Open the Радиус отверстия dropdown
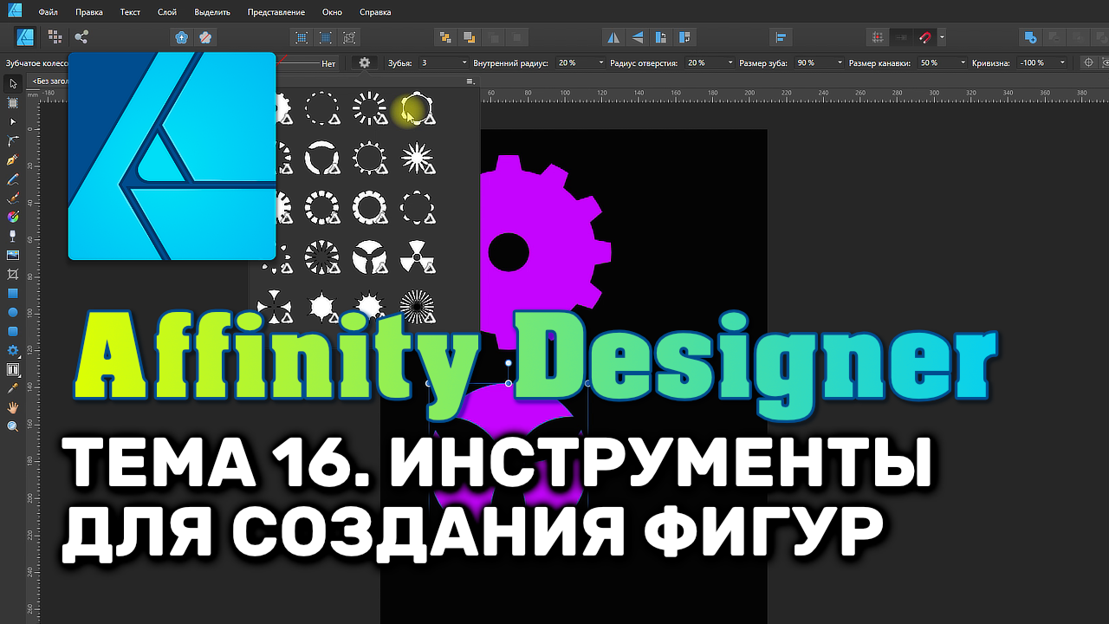Image resolution: width=1109 pixels, height=624 pixels. 730,63
